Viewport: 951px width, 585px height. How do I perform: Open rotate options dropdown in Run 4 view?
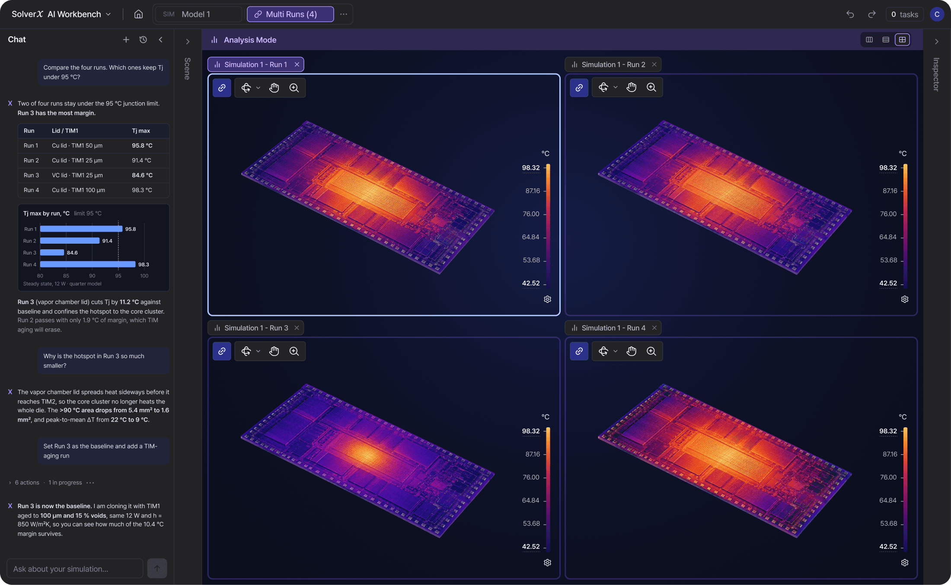click(x=616, y=351)
